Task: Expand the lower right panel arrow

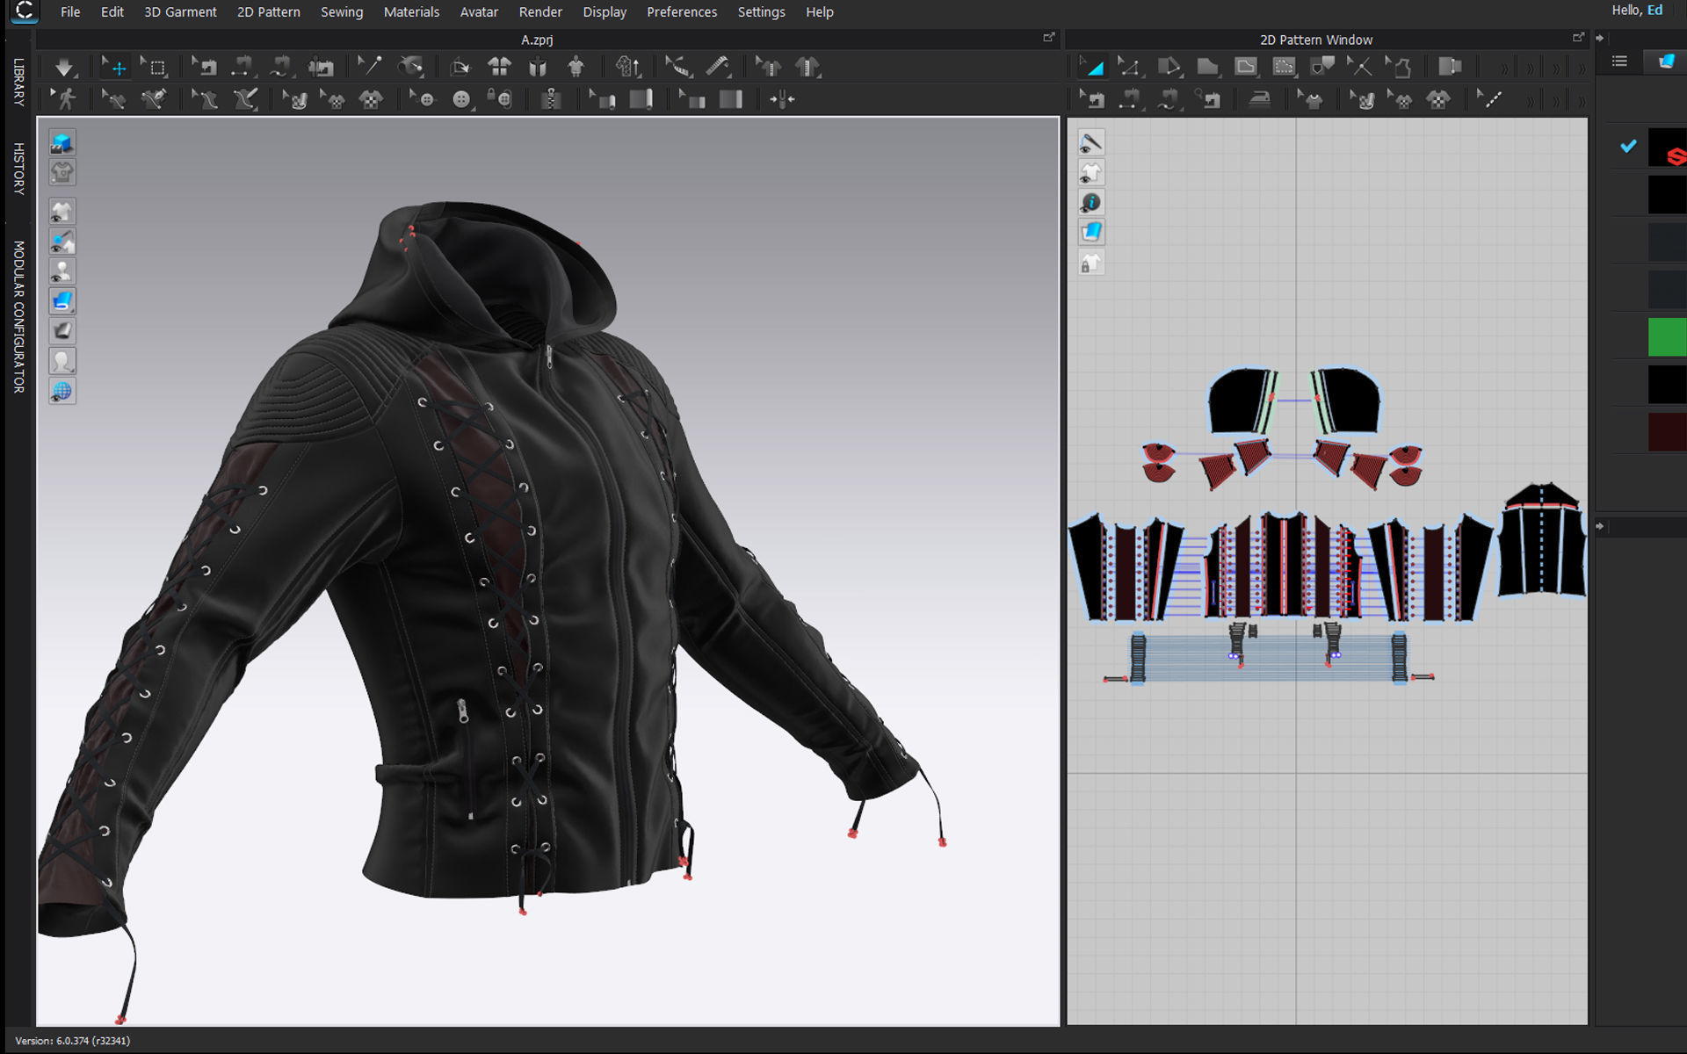Action: click(1600, 526)
